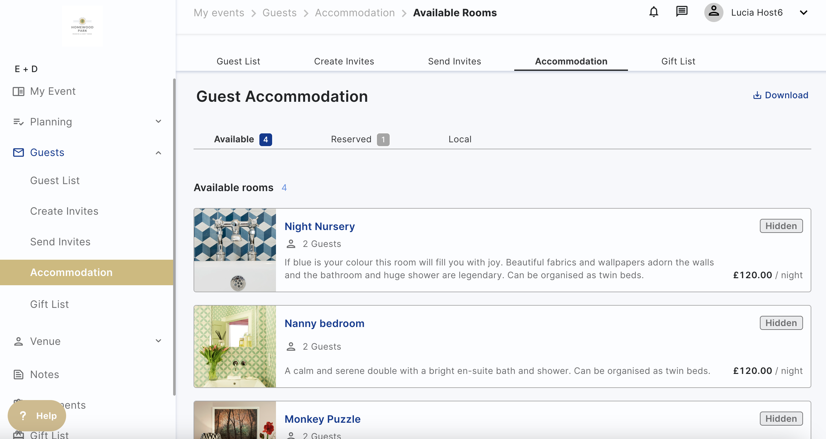Open the messages chat icon
The image size is (826, 439).
(x=681, y=12)
